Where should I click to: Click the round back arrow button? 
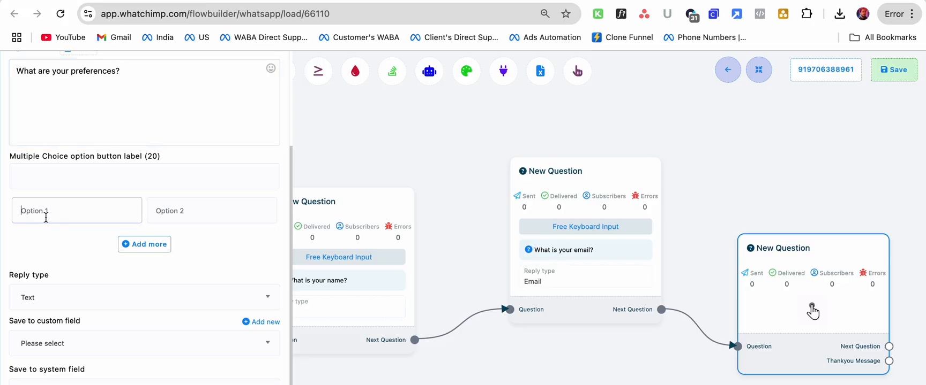728,70
